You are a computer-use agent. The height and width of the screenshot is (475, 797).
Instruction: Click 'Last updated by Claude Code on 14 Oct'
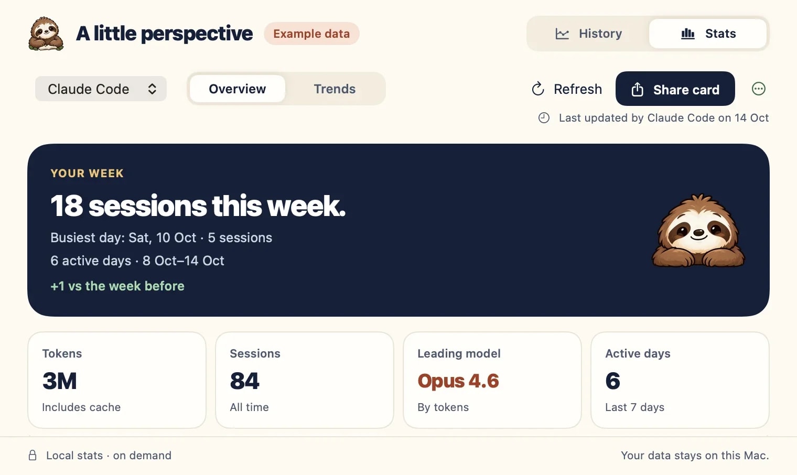click(664, 118)
